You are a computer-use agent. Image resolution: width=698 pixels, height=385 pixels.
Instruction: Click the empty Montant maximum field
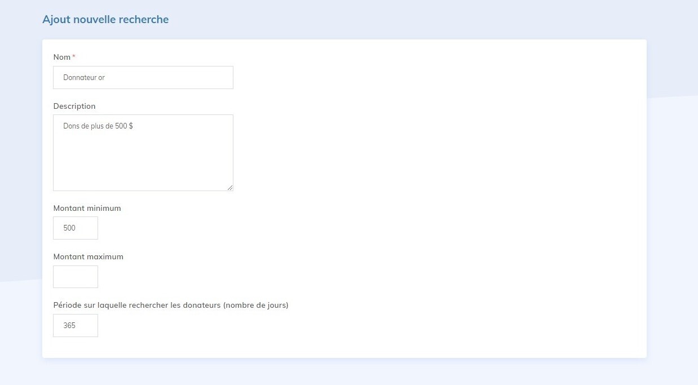75,276
